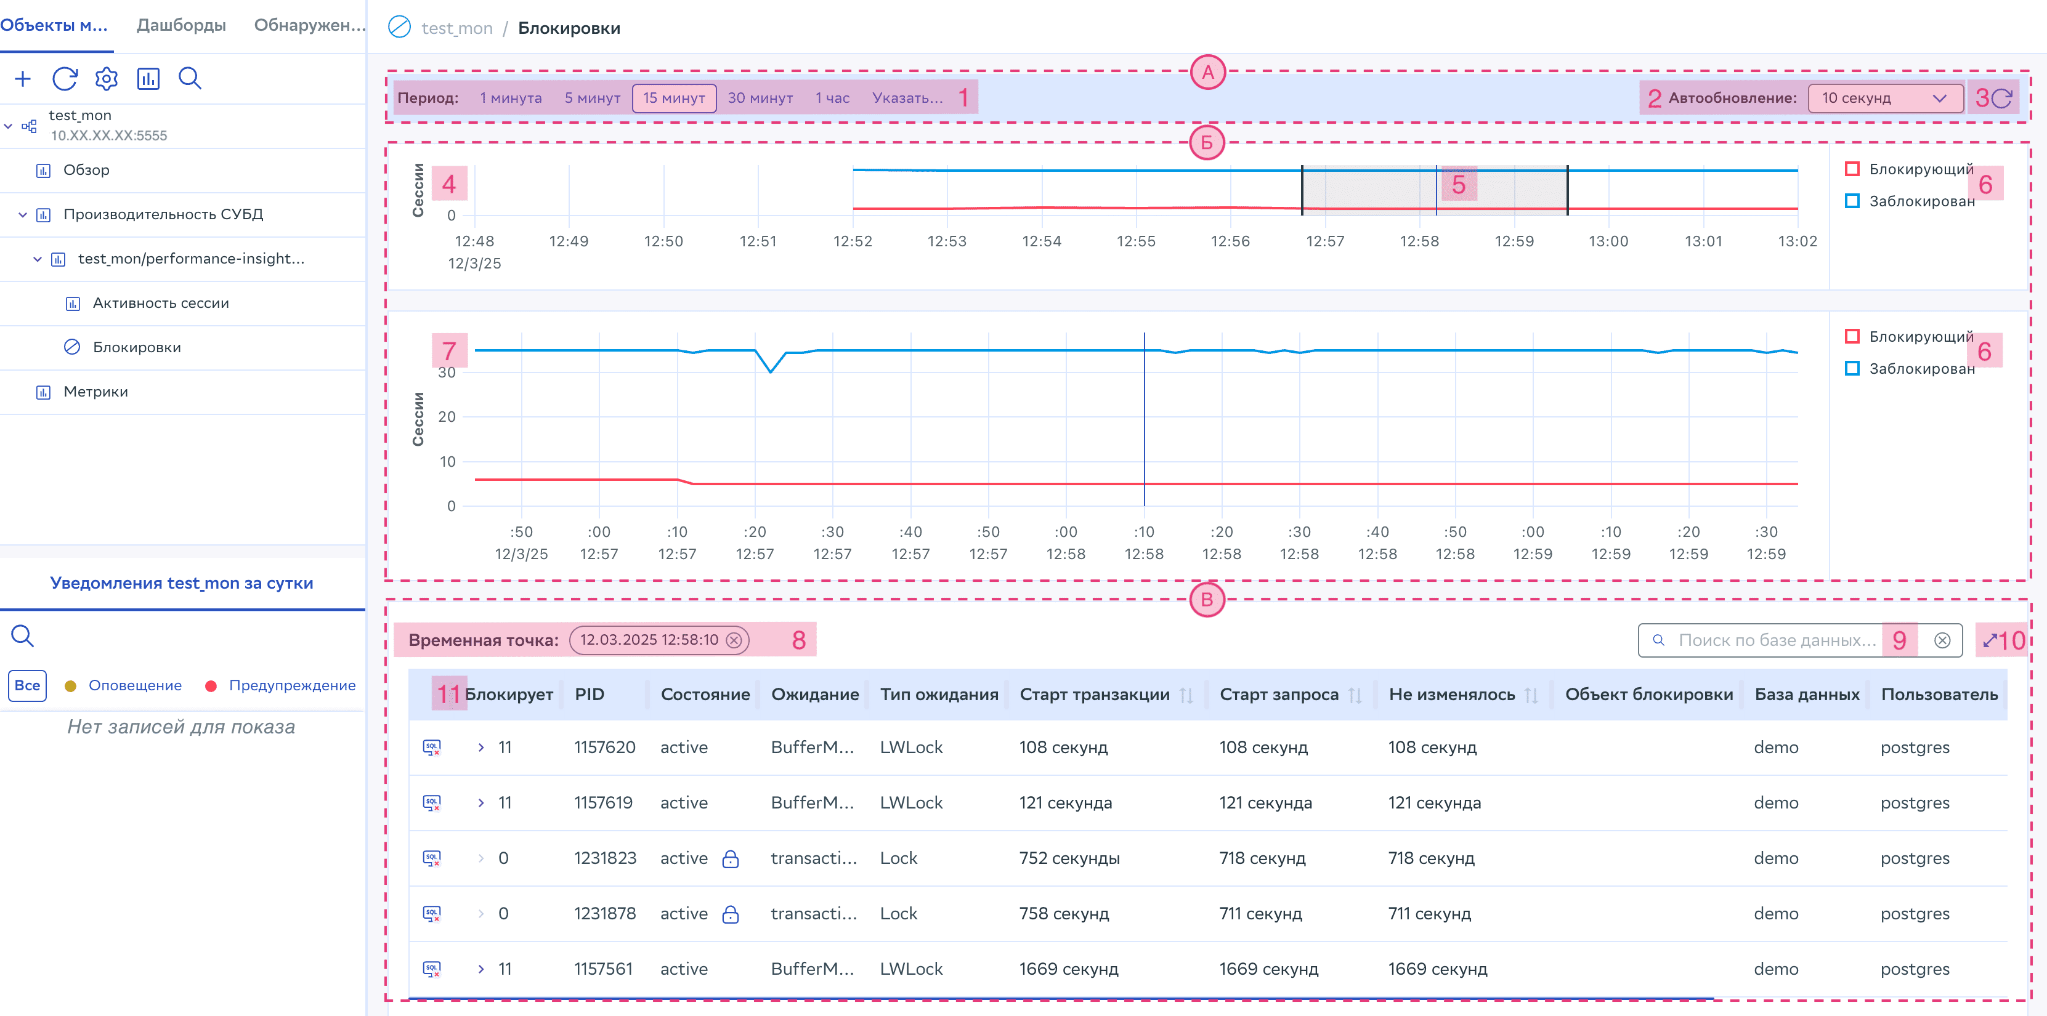Click the chart icon in sidebar toolbar

pos(148,79)
